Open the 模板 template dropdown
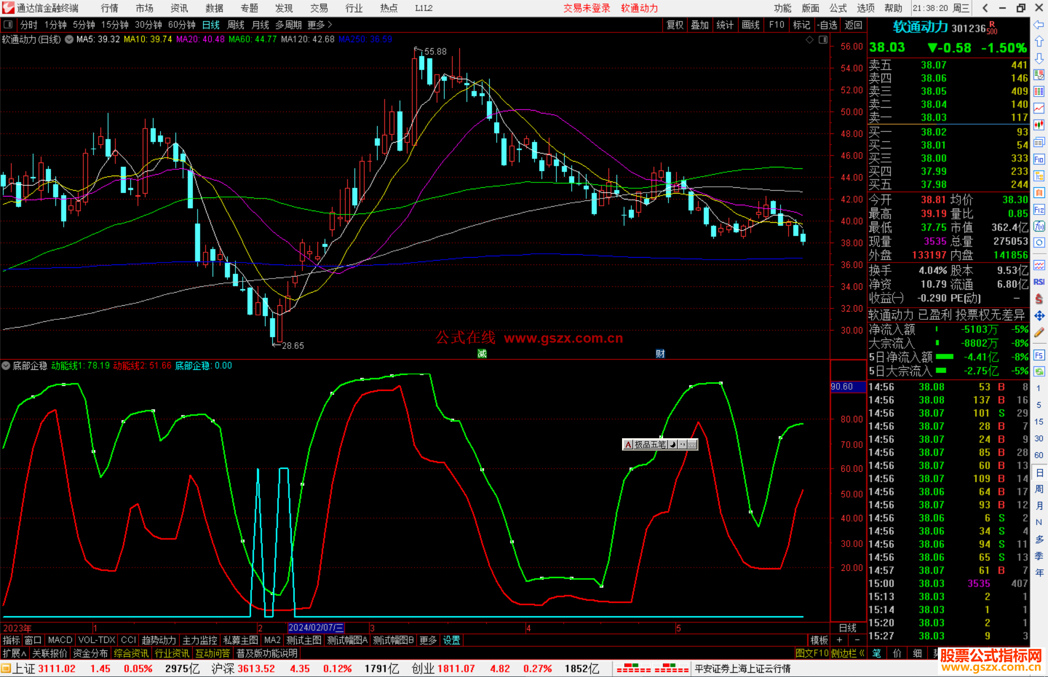Screen dimensions: 1048x677 point(819,640)
